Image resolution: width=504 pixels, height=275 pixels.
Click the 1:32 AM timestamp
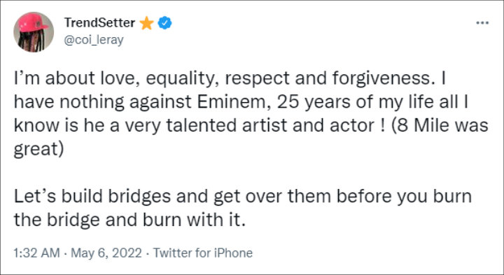36,253
